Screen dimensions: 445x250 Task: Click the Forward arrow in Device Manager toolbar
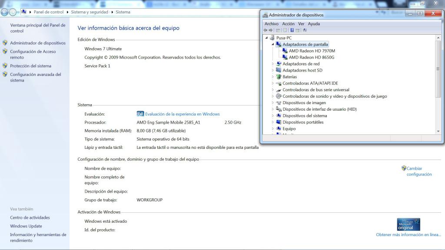[x=271, y=30]
